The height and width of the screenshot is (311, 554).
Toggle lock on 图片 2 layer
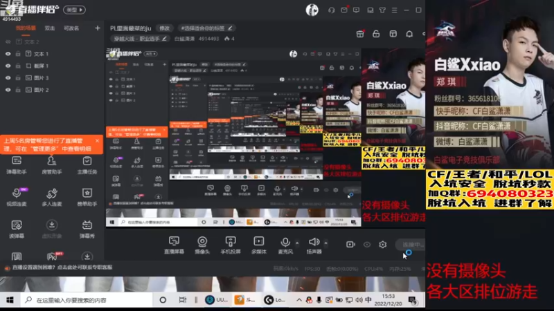(18, 90)
